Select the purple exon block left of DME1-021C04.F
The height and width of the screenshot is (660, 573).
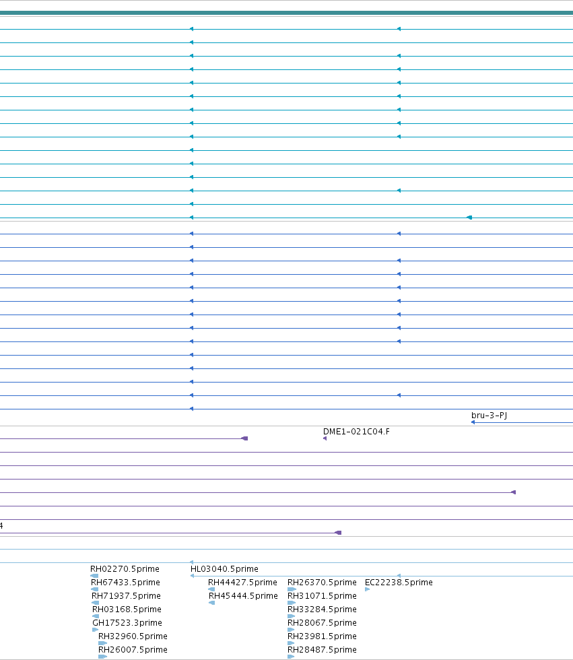click(244, 438)
